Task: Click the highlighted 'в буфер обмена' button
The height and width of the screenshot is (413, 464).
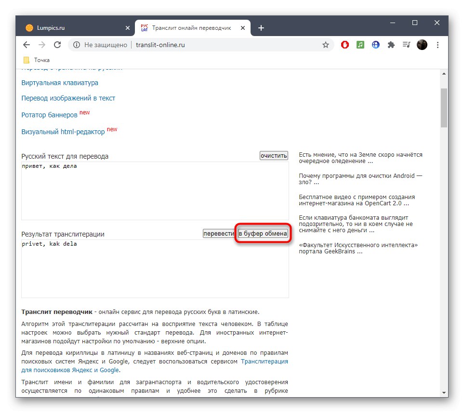Action: click(x=263, y=233)
